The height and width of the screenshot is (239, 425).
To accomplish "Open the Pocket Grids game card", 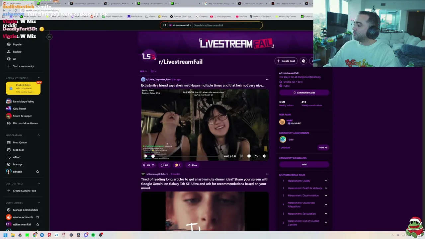I will point(23,88).
